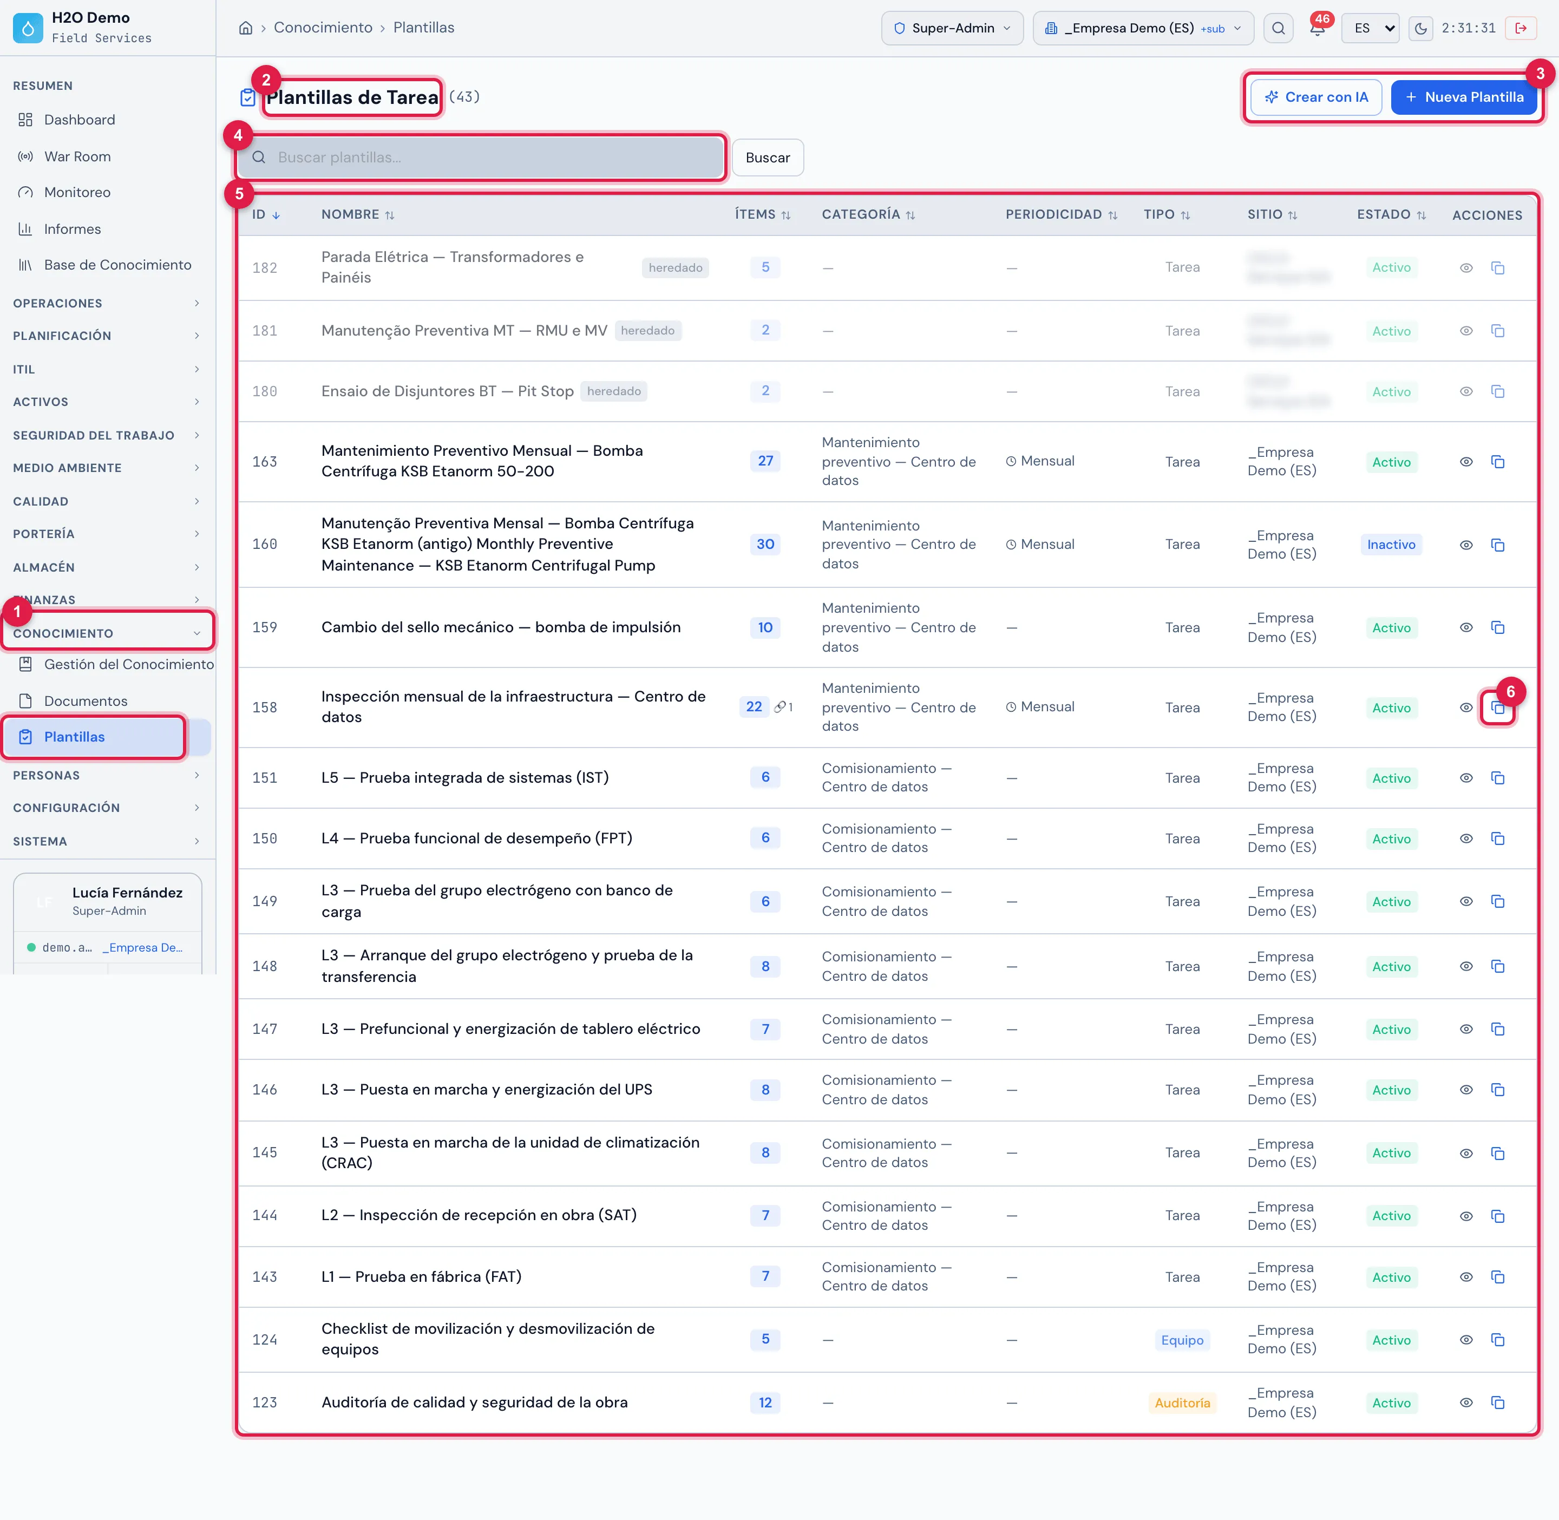This screenshot has height=1520, width=1559.
Task: Open Documentos in the sidebar
Action: [86, 701]
